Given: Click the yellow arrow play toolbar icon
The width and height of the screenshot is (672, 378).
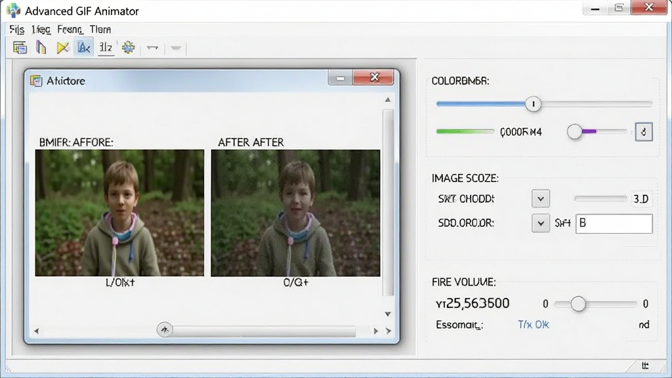Looking at the screenshot, I should (63, 47).
